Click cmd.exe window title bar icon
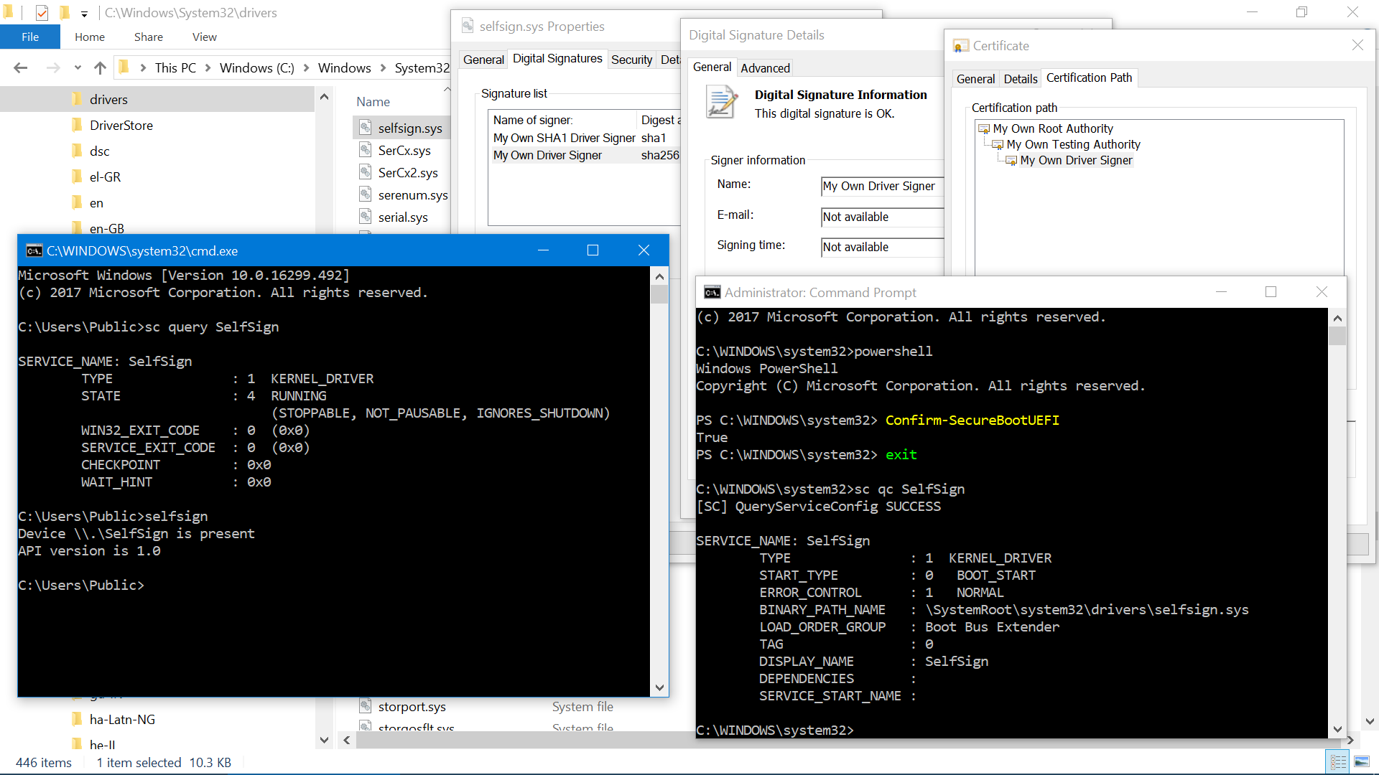Screen dimensions: 1379x775 pos(34,250)
